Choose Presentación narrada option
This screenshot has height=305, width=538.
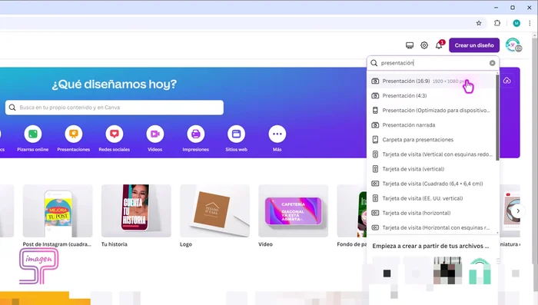(432, 125)
